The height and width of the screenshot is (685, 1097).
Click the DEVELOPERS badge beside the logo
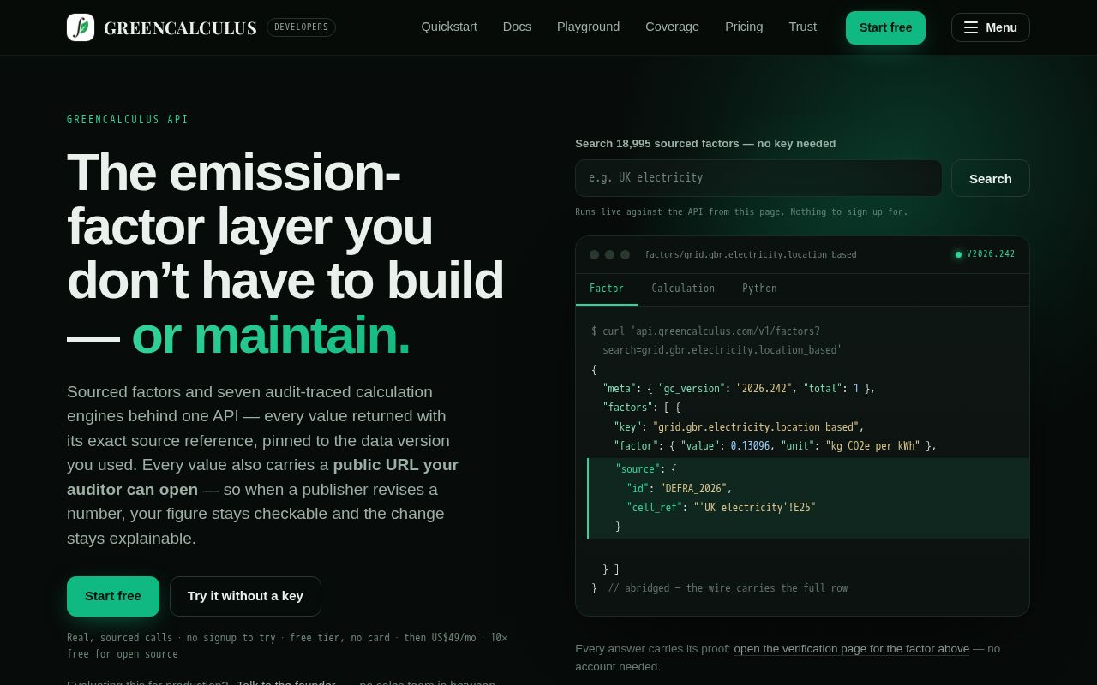tap(301, 27)
